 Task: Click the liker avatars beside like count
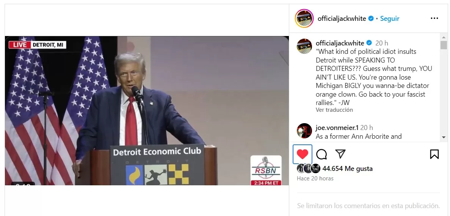click(309, 168)
